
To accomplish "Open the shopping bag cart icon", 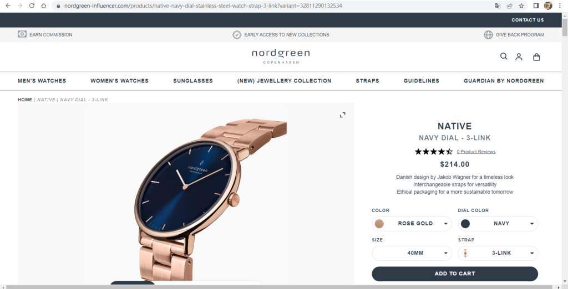I will pos(536,57).
